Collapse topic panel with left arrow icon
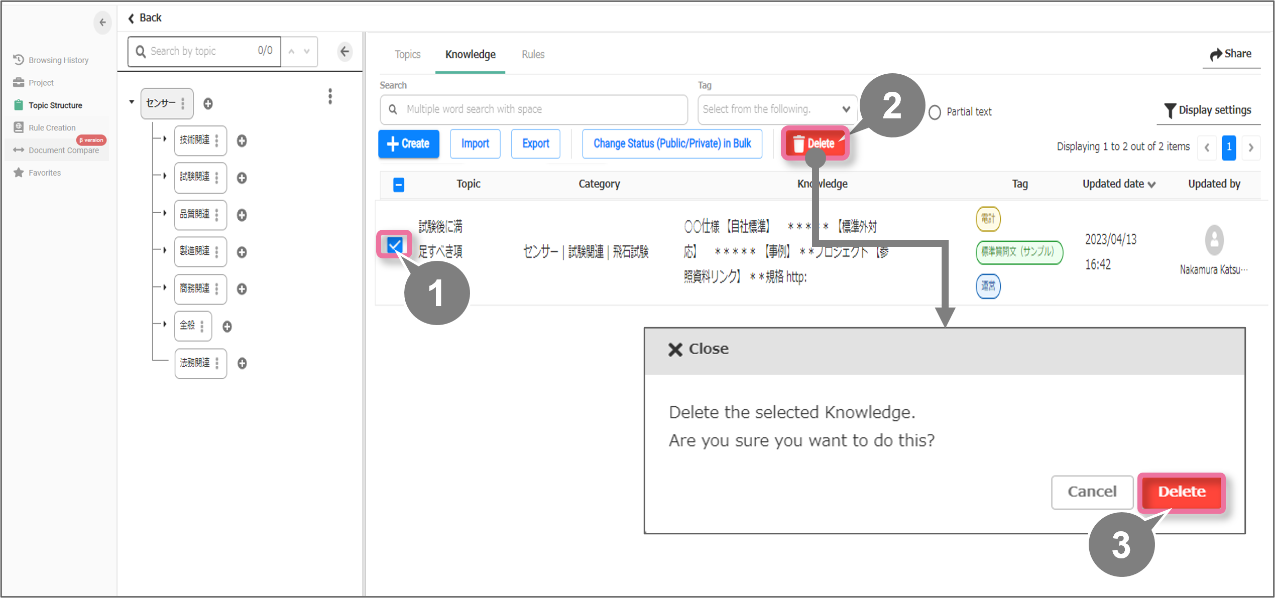This screenshot has width=1275, height=598. (x=344, y=51)
